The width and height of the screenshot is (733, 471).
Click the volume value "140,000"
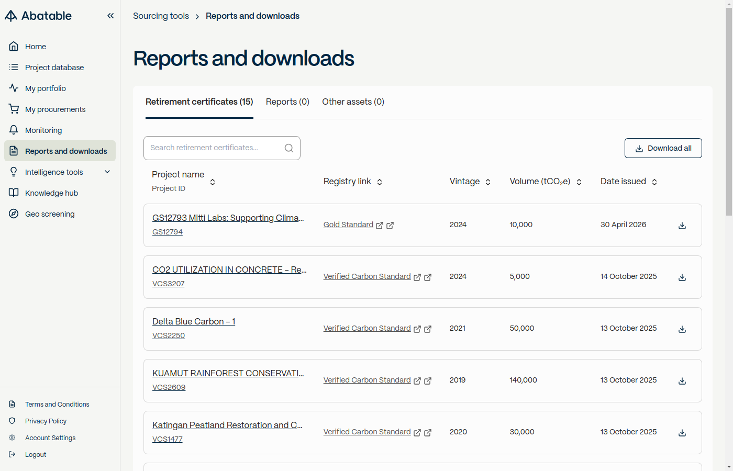tap(524, 380)
